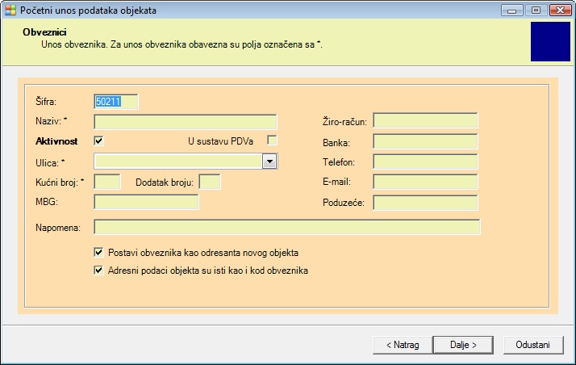Minimize the Početni unos podataka window
The height and width of the screenshot is (365, 576).
coord(512,10)
